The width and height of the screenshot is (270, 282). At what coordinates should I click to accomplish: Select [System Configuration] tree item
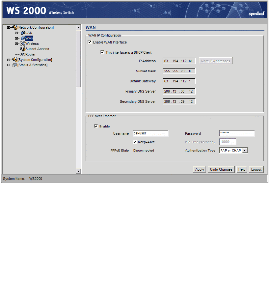pyautogui.click(x=35, y=60)
